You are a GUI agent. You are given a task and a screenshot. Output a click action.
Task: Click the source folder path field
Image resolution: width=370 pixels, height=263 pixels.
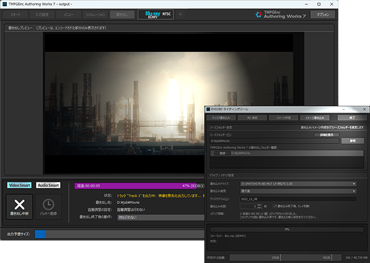tap(274, 141)
